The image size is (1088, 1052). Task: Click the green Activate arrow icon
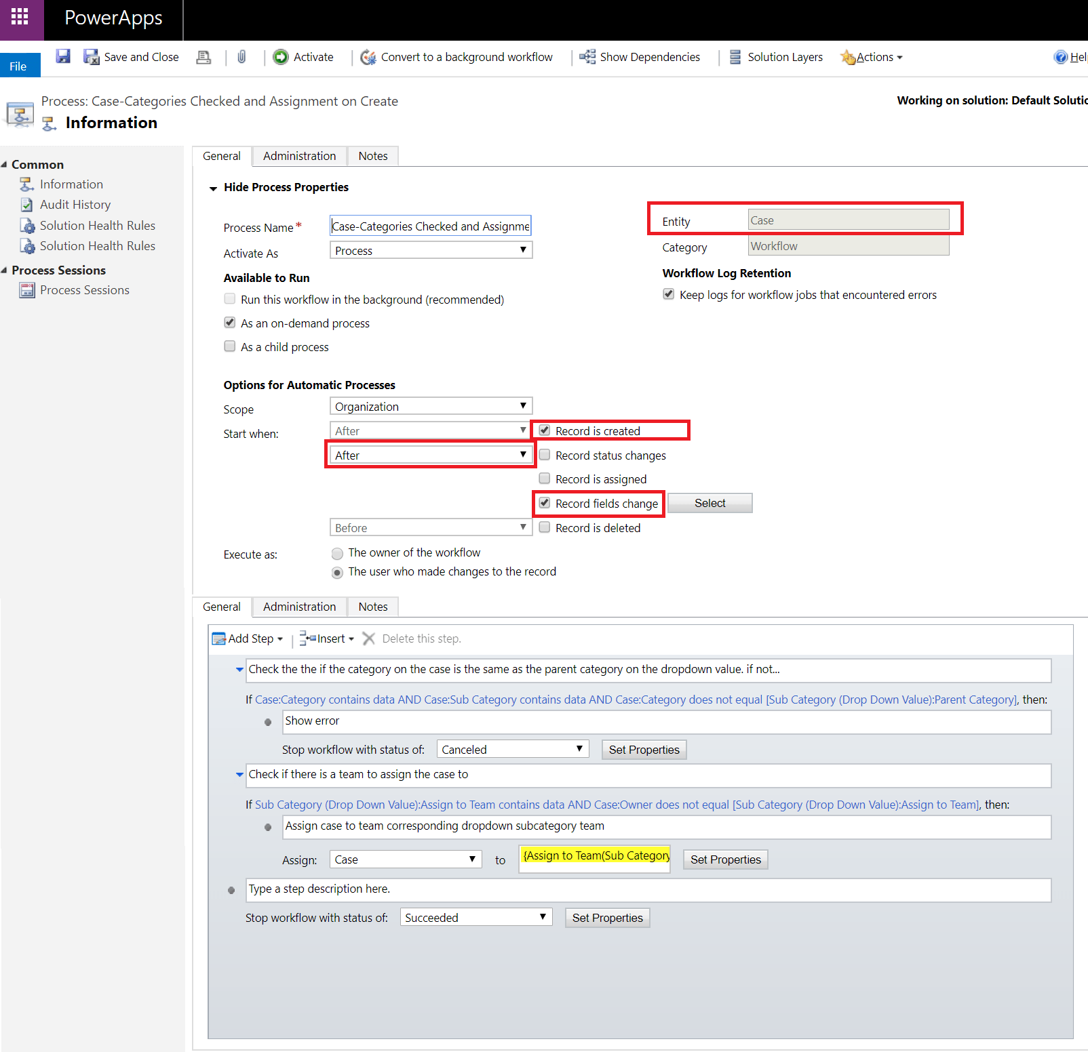(x=281, y=57)
